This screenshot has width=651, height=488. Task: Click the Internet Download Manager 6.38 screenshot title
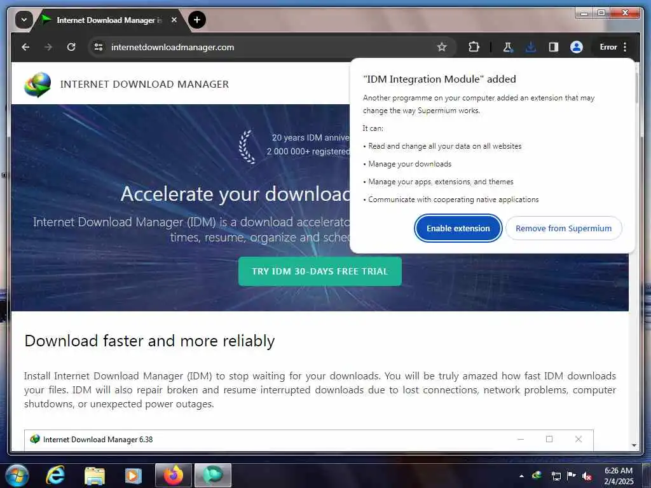98,440
